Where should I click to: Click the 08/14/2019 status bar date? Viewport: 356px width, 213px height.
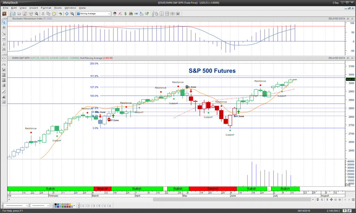point(304,211)
